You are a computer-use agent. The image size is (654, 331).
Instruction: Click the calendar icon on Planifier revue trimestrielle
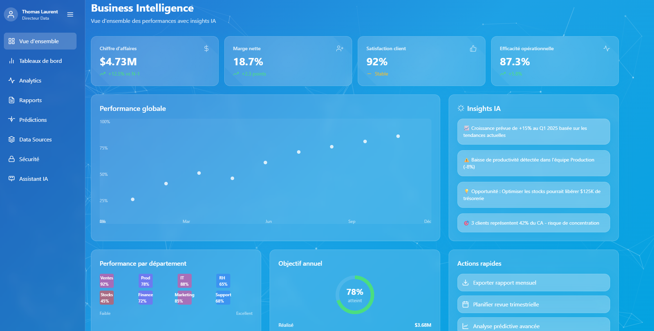tap(465, 304)
